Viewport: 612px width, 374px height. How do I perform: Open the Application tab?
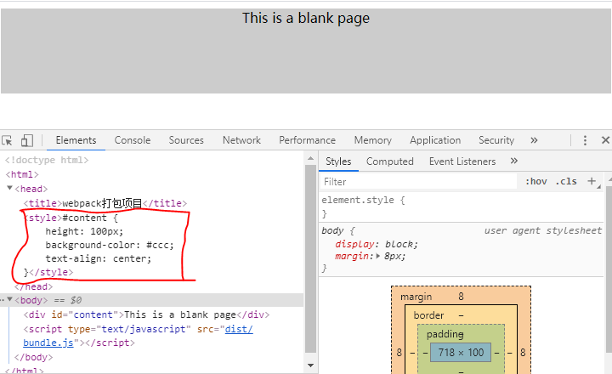[435, 140]
